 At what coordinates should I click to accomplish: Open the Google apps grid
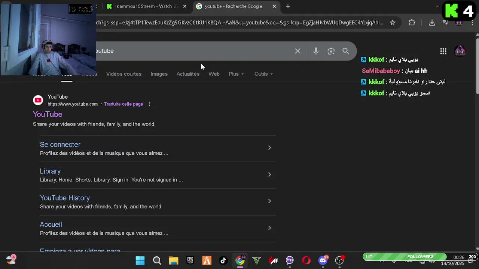coord(443,51)
